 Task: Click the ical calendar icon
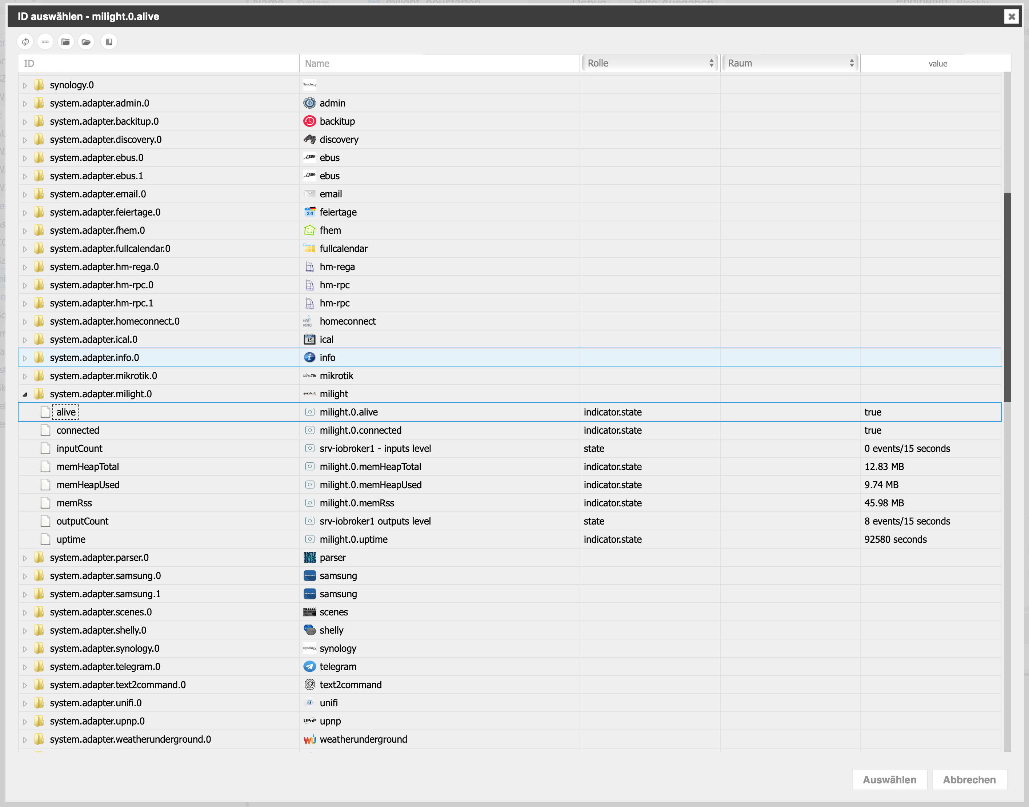tap(309, 339)
